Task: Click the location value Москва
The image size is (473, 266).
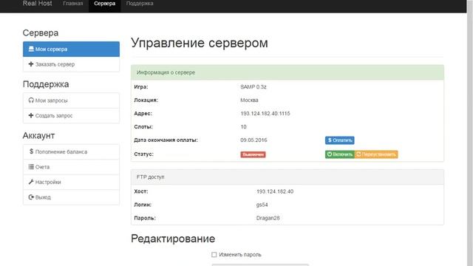Action: point(249,100)
